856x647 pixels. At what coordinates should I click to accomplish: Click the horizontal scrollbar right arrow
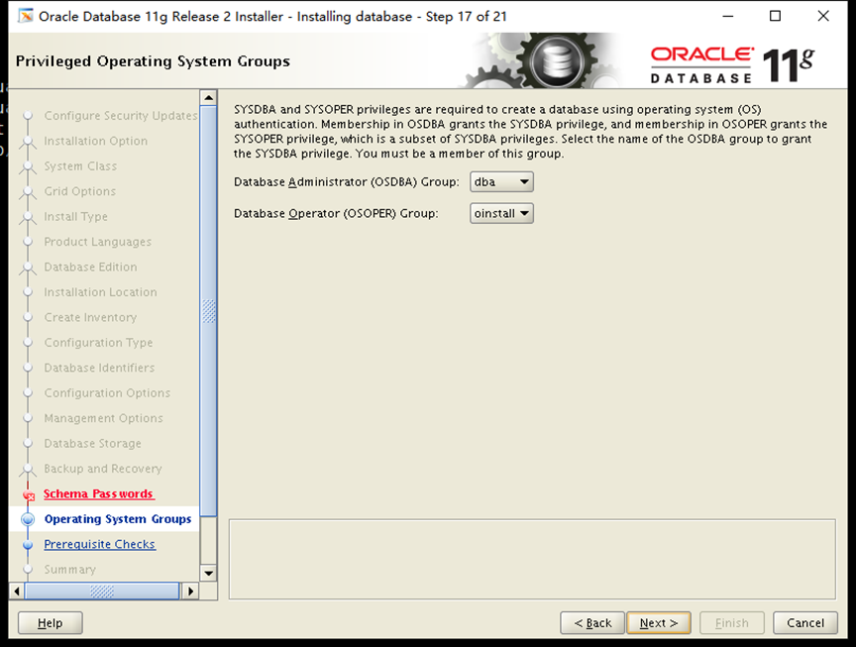click(191, 589)
